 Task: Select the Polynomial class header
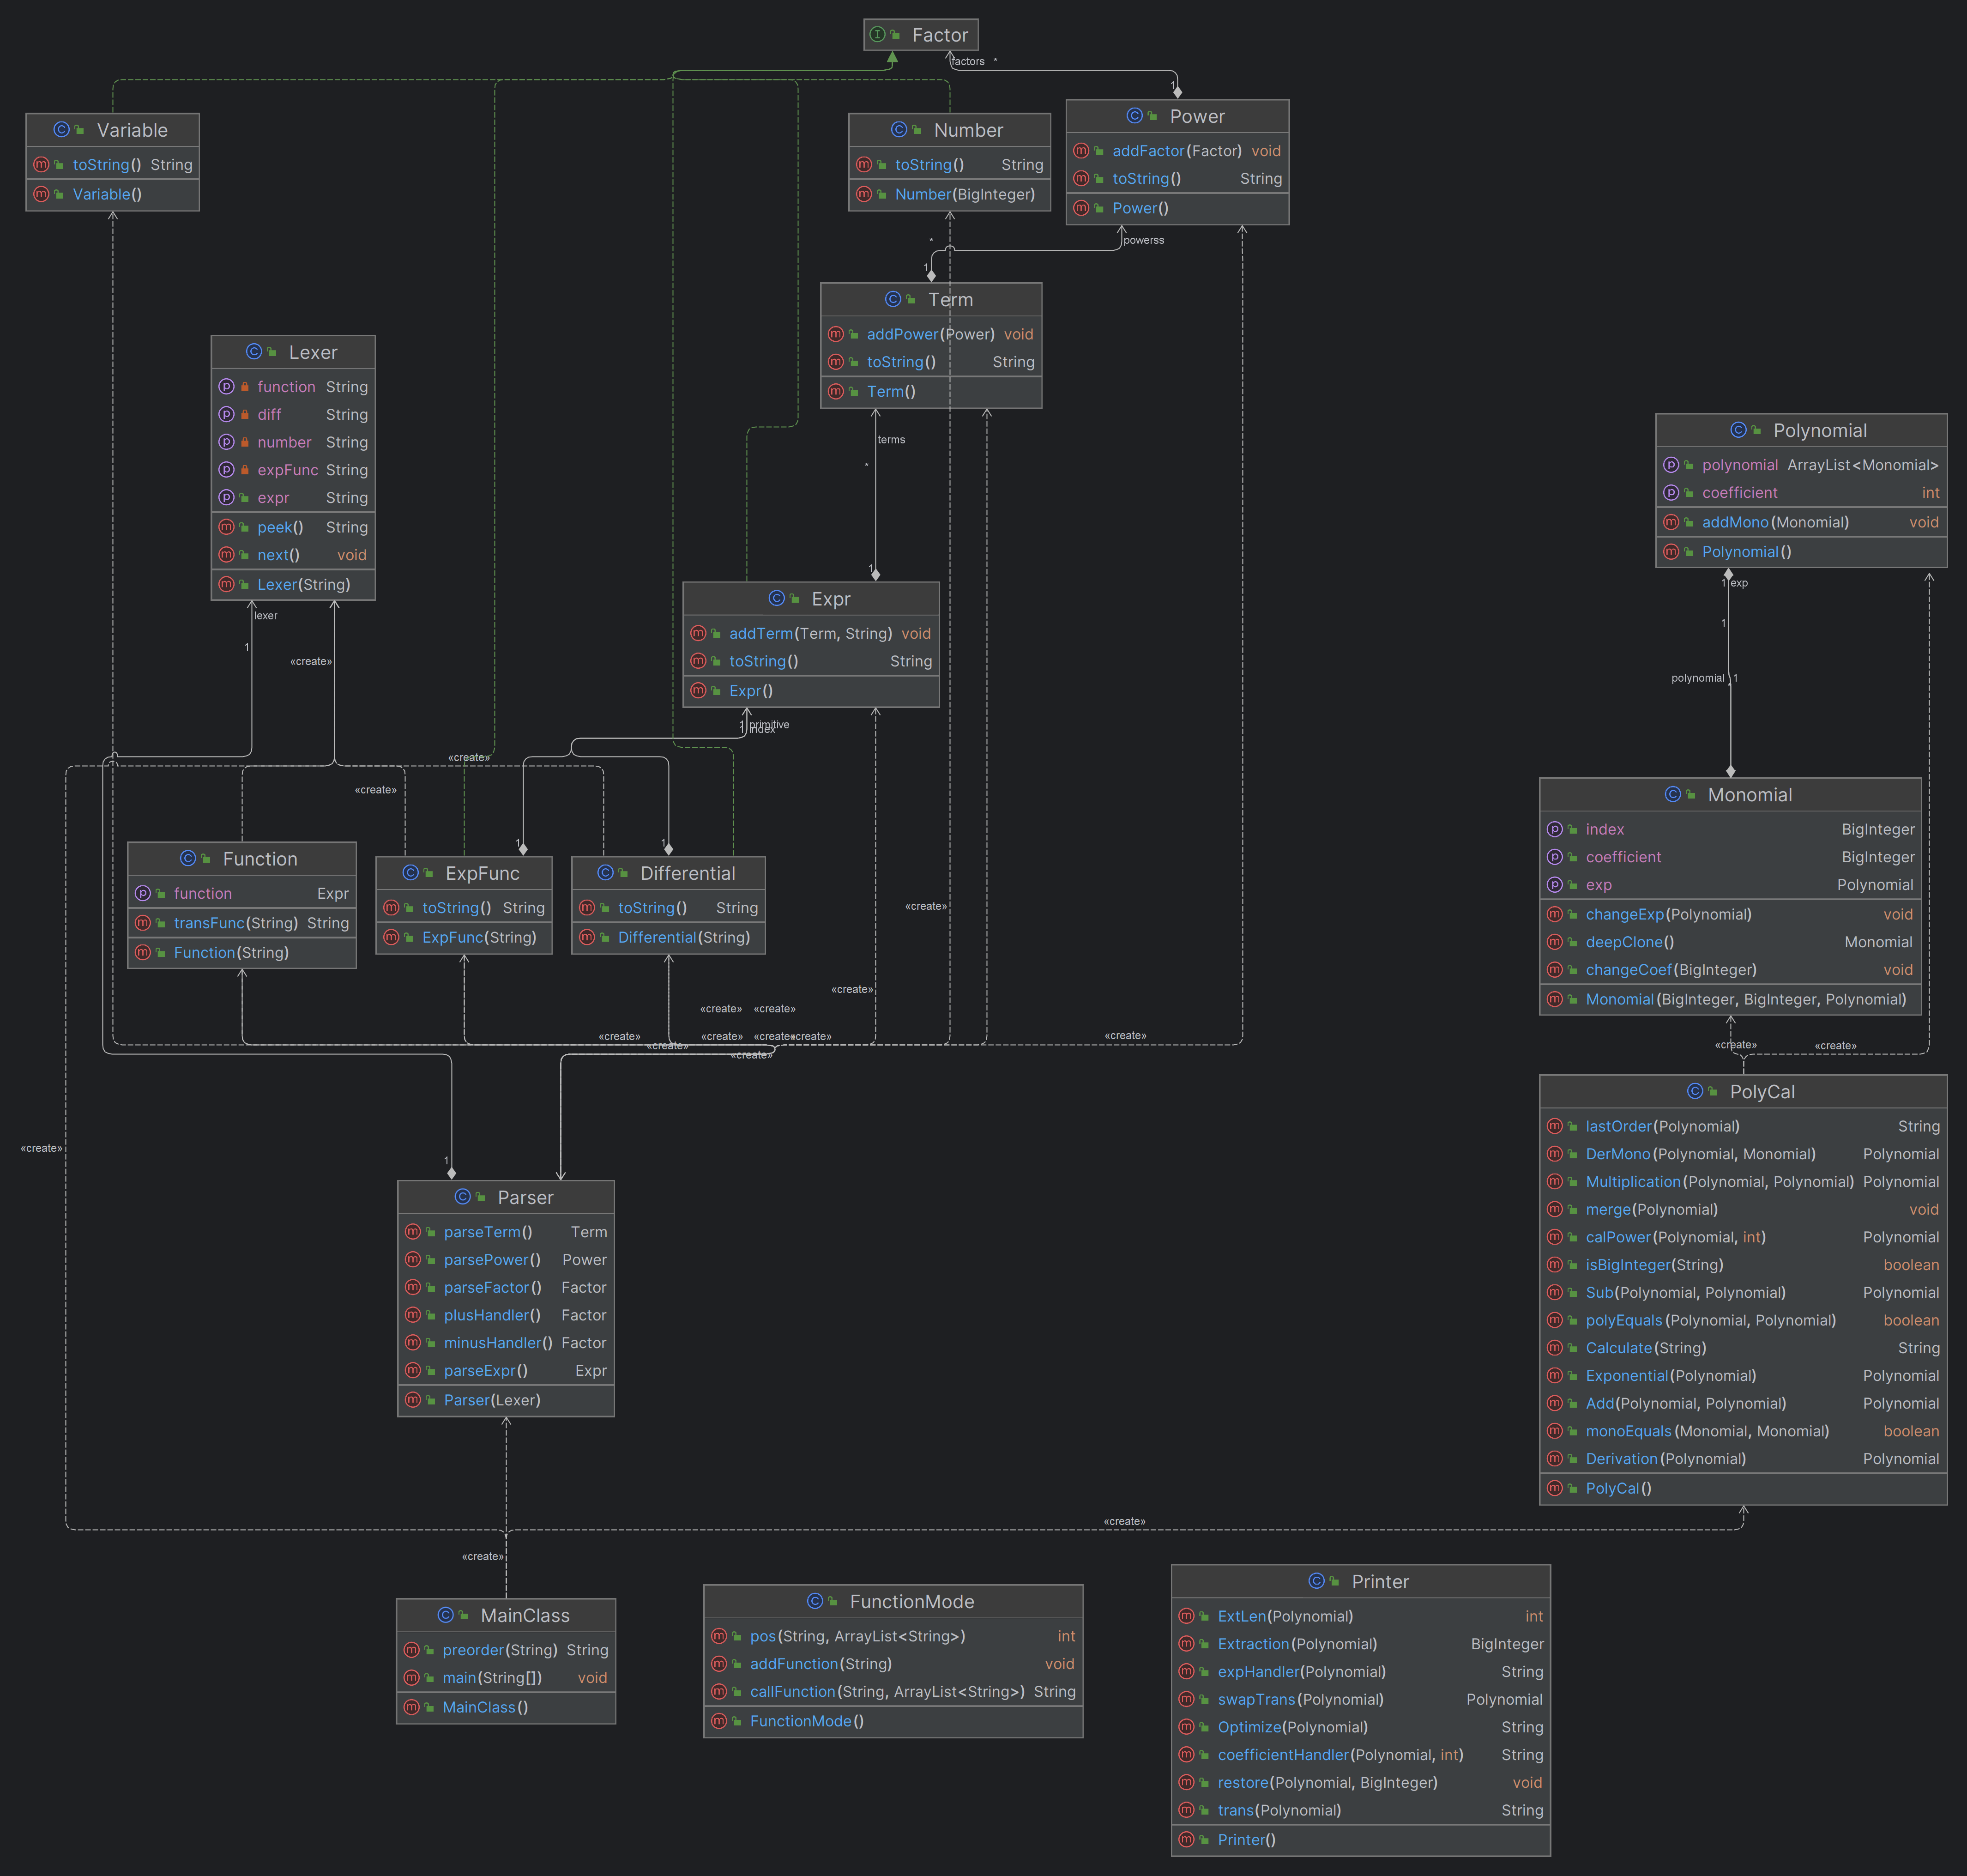(x=1801, y=431)
